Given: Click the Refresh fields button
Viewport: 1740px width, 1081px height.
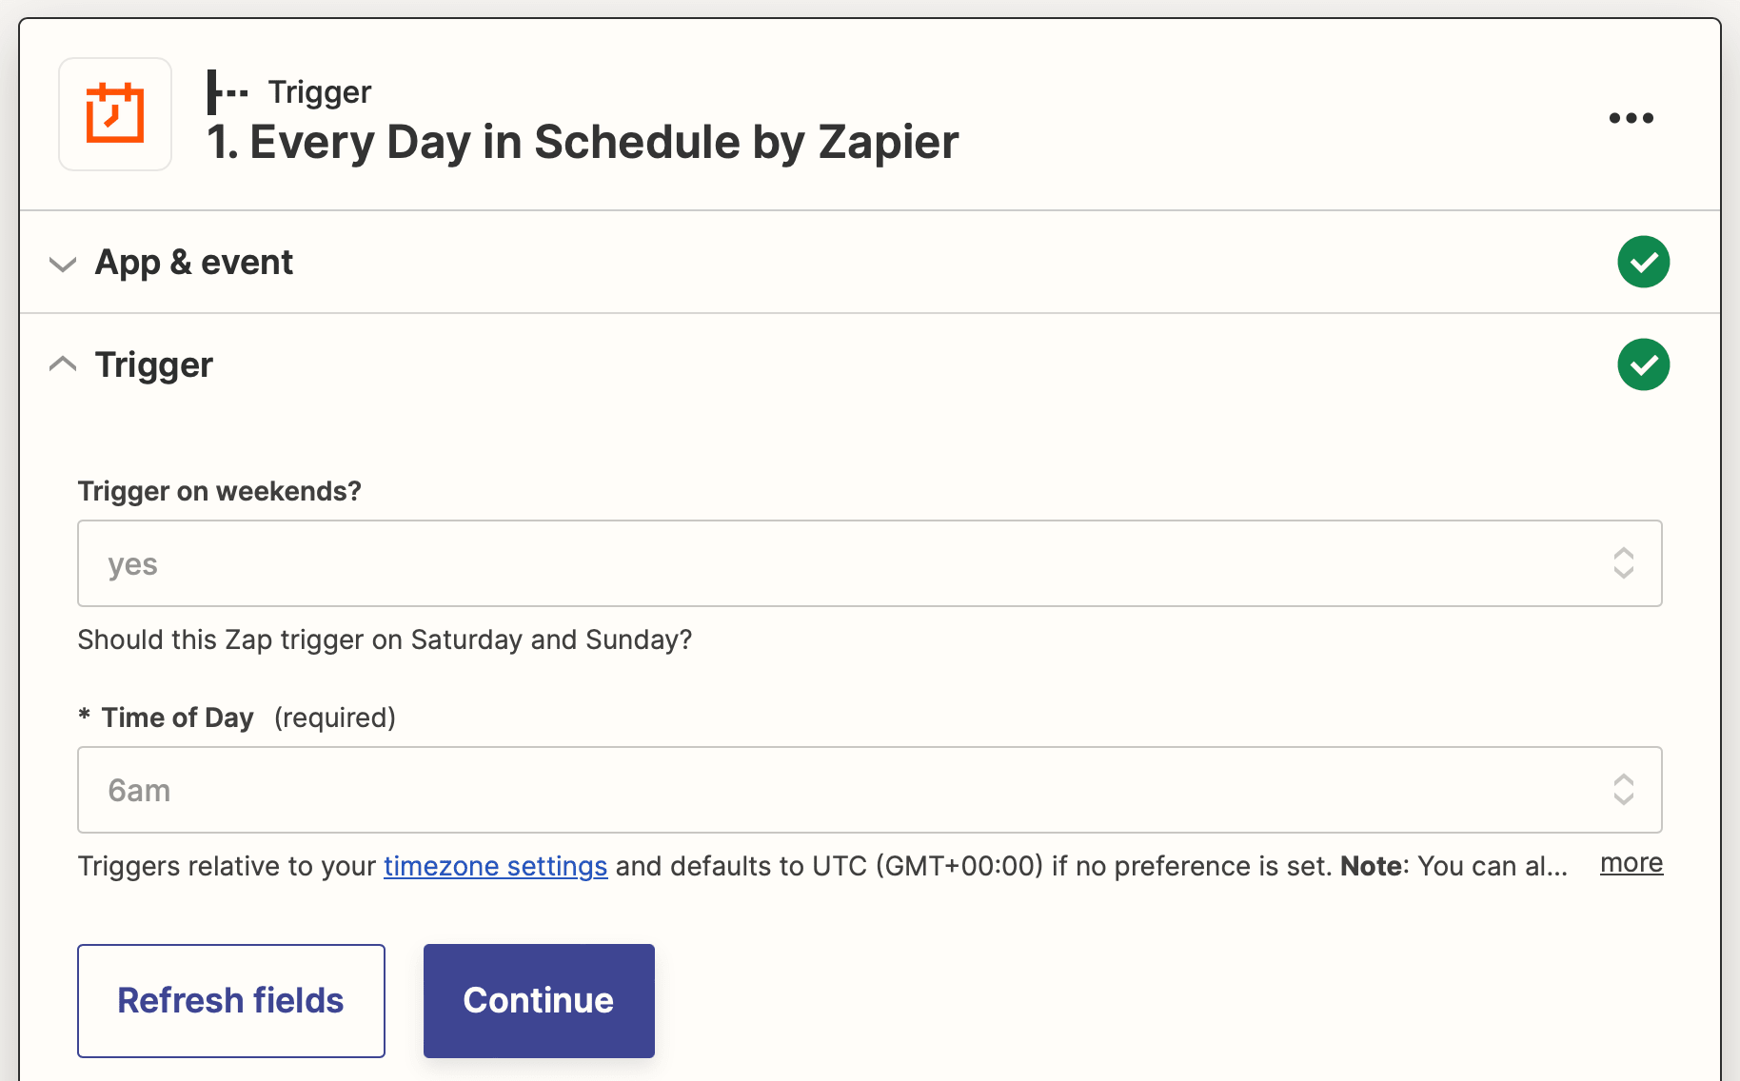Looking at the screenshot, I should point(230,1000).
